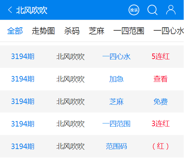Click the red 查看 link
The image size is (184, 163).
pyautogui.click(x=160, y=79)
